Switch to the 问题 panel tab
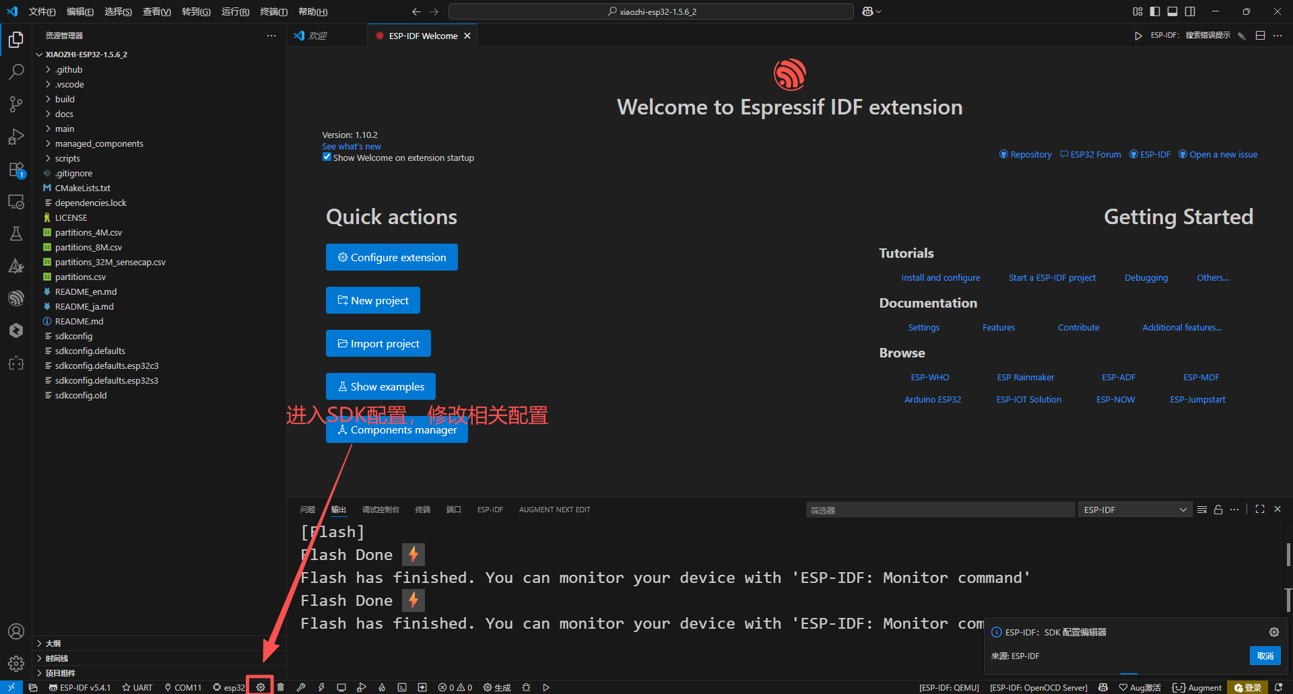 pos(308,510)
